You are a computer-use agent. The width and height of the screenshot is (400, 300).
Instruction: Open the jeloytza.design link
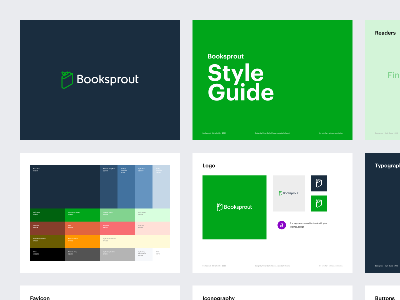pyautogui.click(x=297, y=227)
